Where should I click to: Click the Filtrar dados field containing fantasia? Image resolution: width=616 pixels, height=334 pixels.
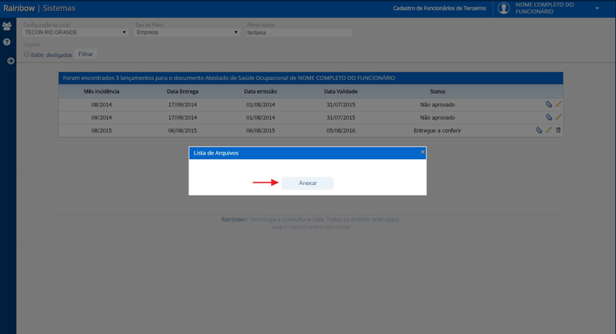[299, 33]
